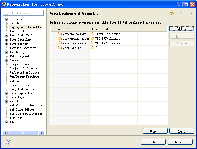
Task: Select Server in the tree
Action: click(14, 81)
